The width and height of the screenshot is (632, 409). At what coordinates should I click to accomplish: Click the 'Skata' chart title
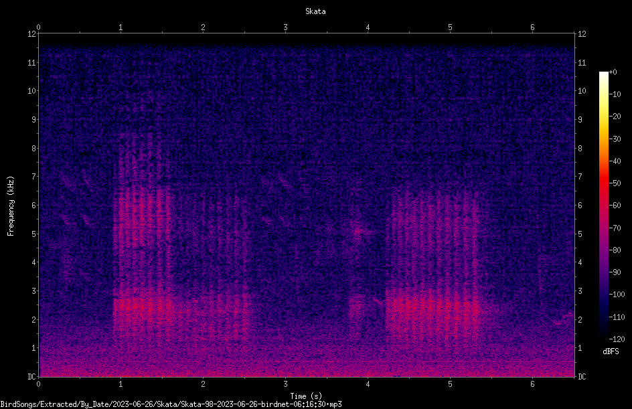click(315, 11)
